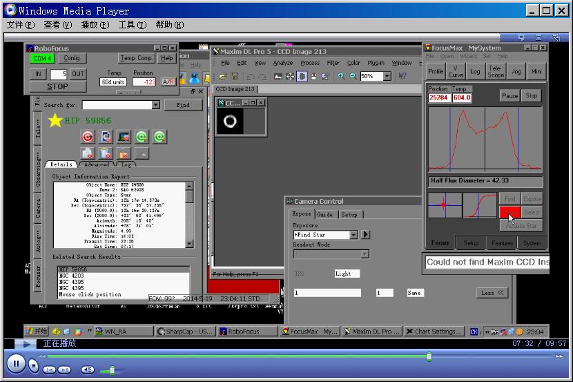
Task: Click the Tele-Scope button in FocusMax
Action: (x=495, y=71)
